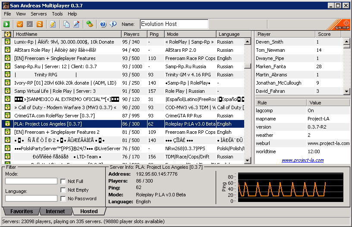Click the lightning bolt master list icon
The image size is (352, 227).
tap(53, 24)
